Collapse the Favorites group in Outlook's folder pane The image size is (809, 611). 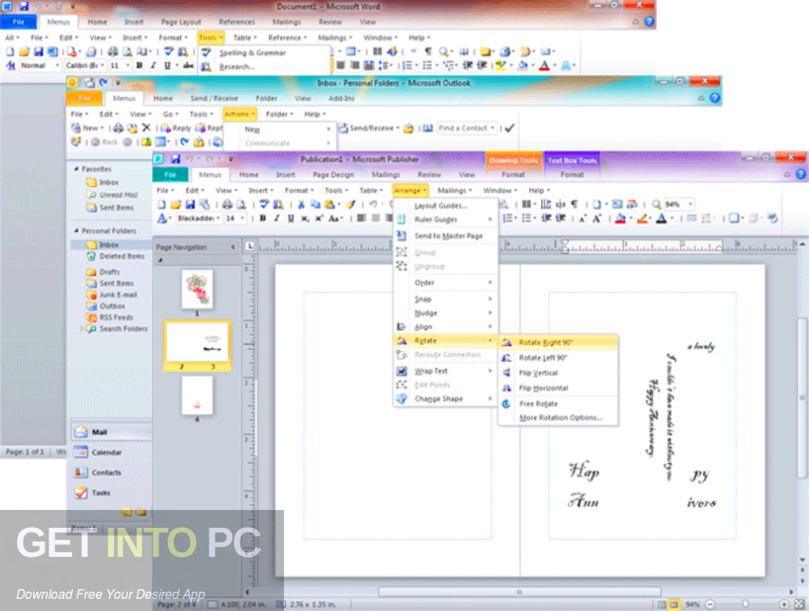pyautogui.click(x=76, y=169)
